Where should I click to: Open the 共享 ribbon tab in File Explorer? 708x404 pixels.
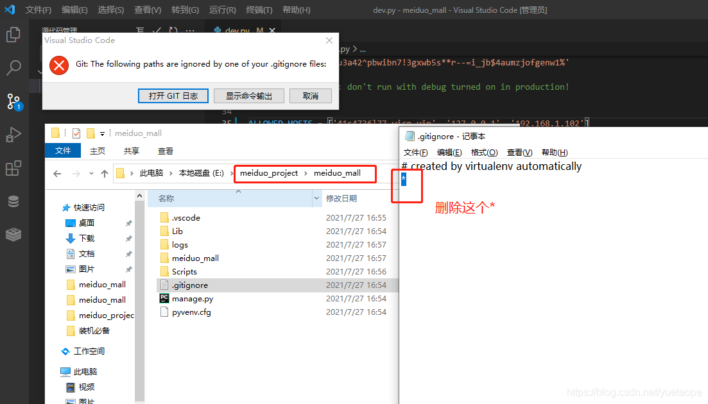pyautogui.click(x=132, y=151)
